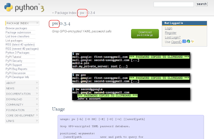
Task: Open the 0.3.4 breadcrumb link
Action: pyautogui.click(x=91, y=13)
